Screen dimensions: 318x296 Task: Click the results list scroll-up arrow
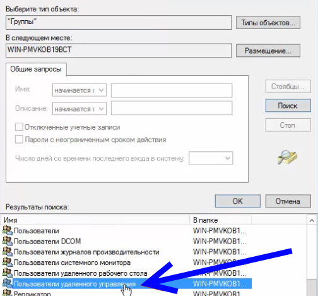pos(312,221)
